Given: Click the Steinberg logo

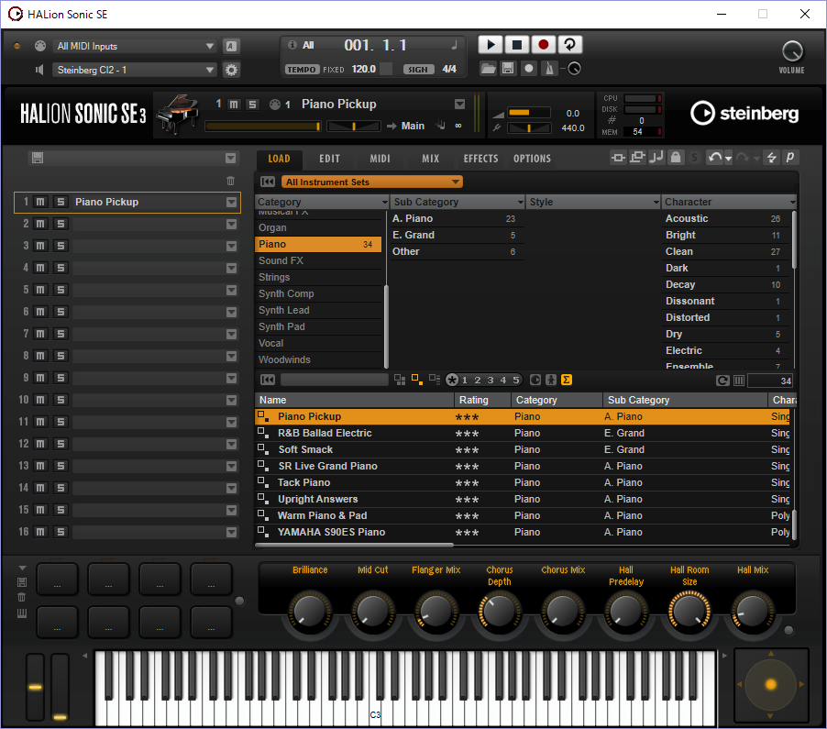Looking at the screenshot, I should 744,114.
